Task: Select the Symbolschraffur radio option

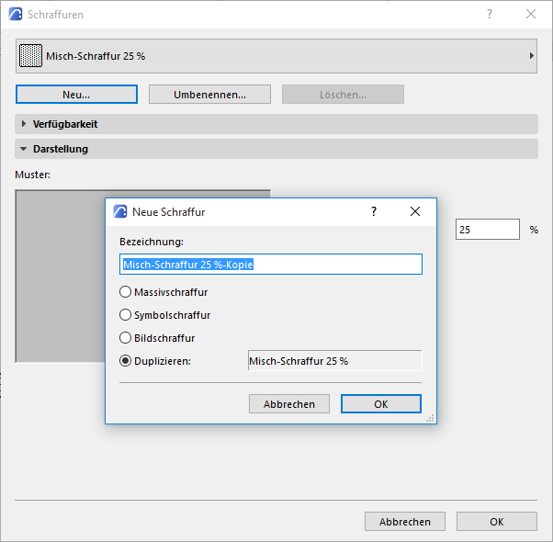Action: tap(126, 315)
